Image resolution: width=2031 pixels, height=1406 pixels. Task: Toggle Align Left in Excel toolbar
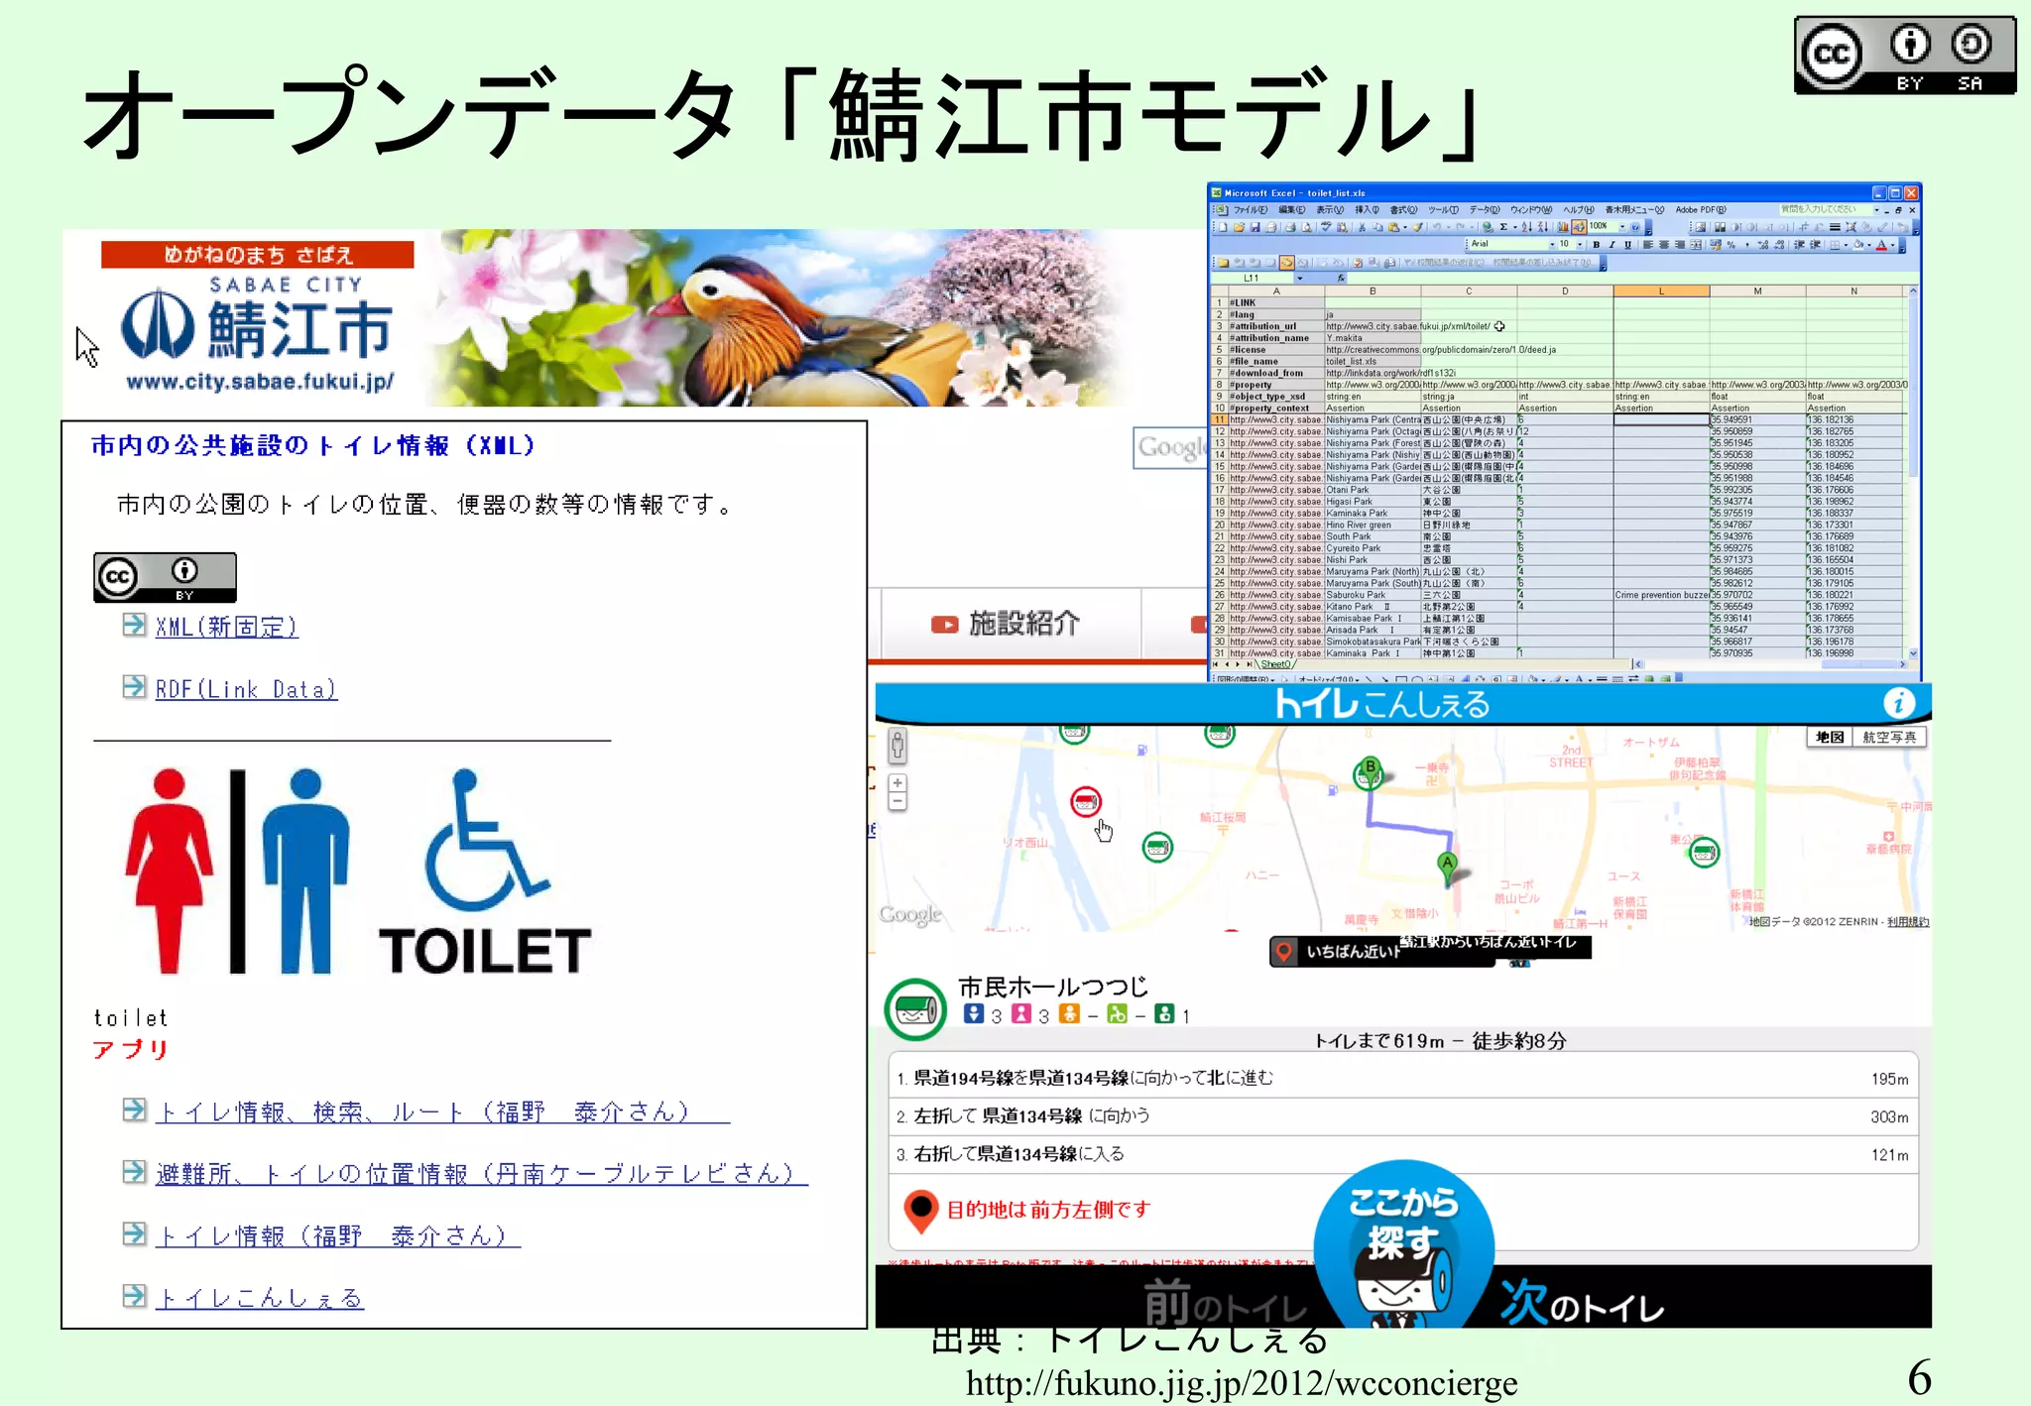[x=1648, y=244]
